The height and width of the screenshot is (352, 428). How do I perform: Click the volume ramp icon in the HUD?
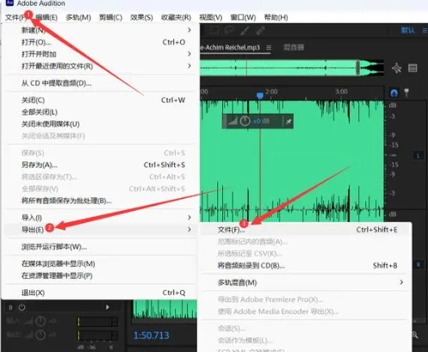tap(233, 121)
